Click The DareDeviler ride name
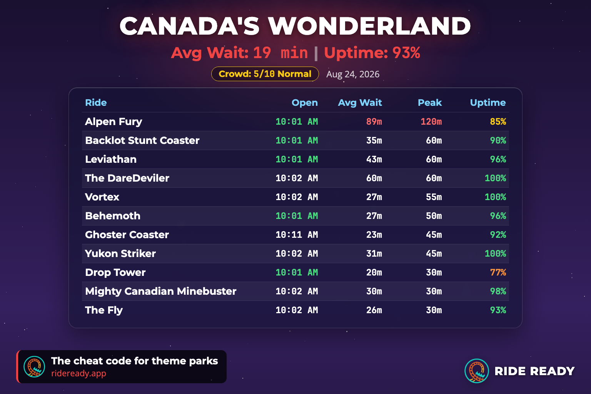This screenshot has width=591, height=394. 127,178
